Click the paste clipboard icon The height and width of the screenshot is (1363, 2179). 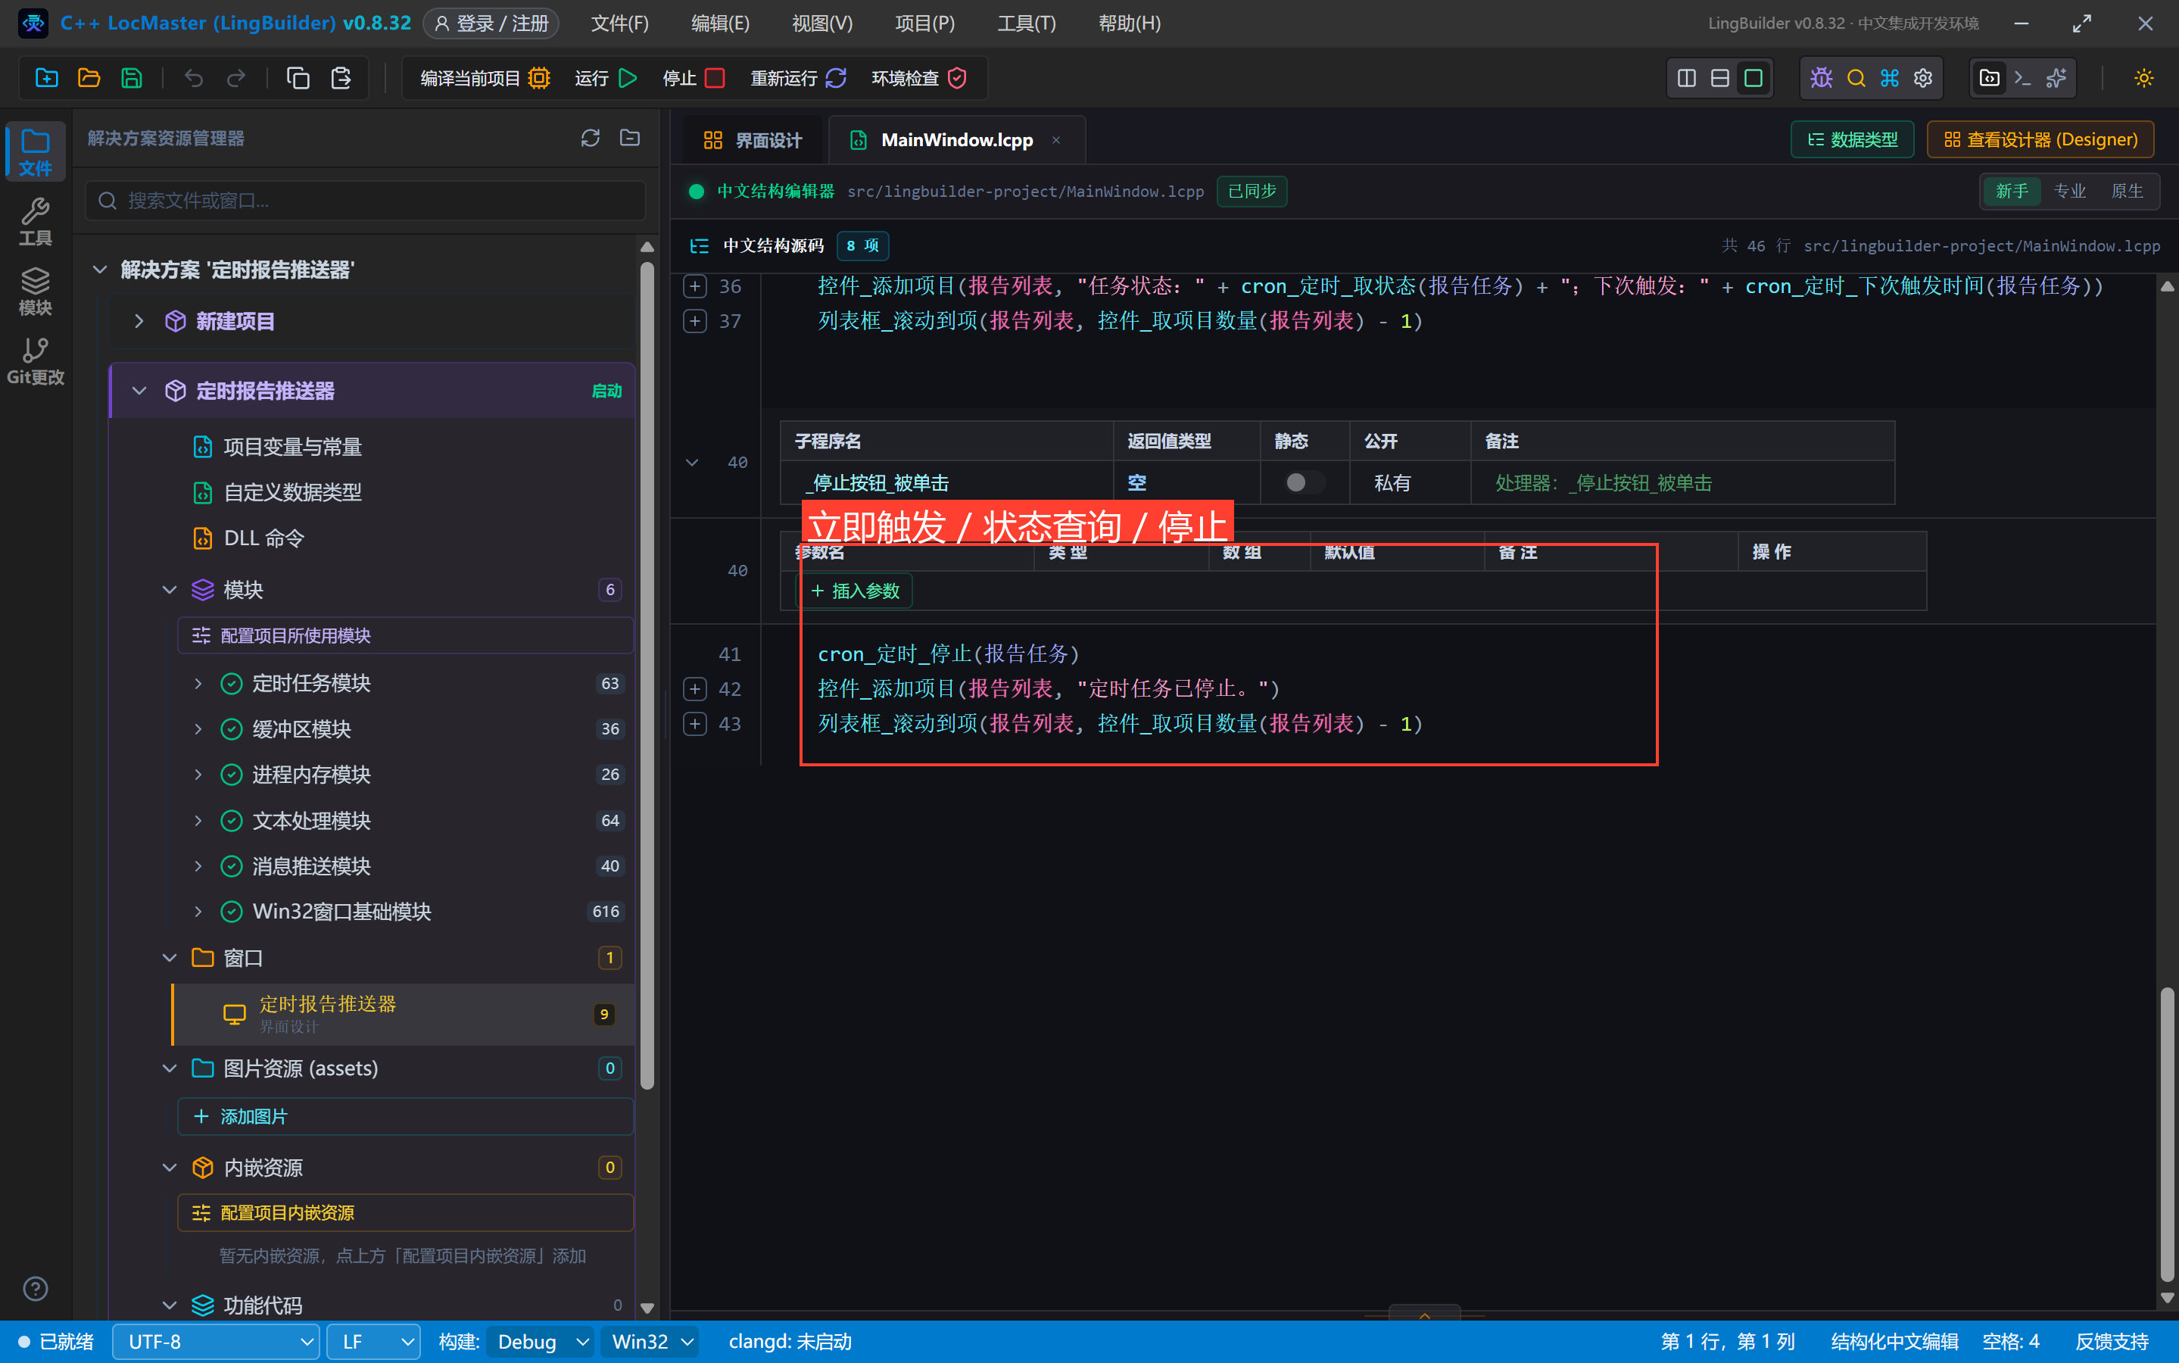(x=341, y=79)
